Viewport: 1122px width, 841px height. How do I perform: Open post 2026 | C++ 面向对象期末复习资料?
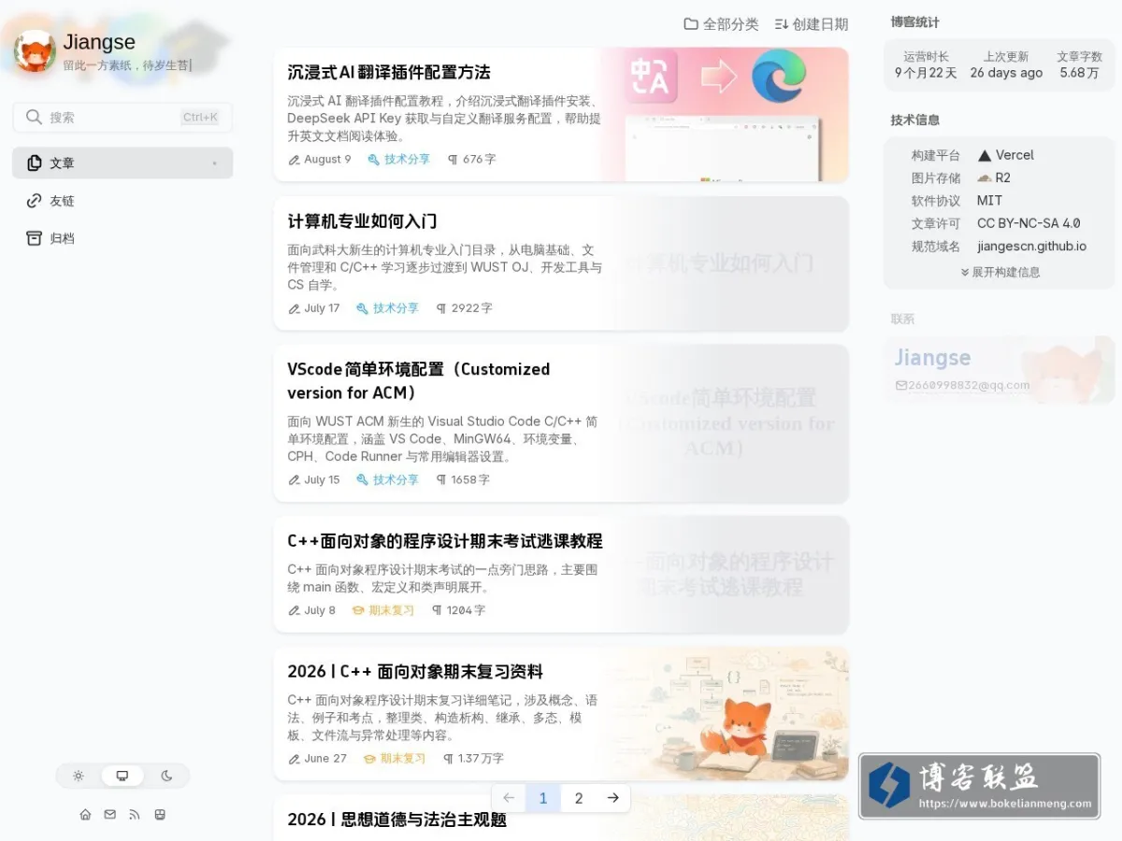415,672
